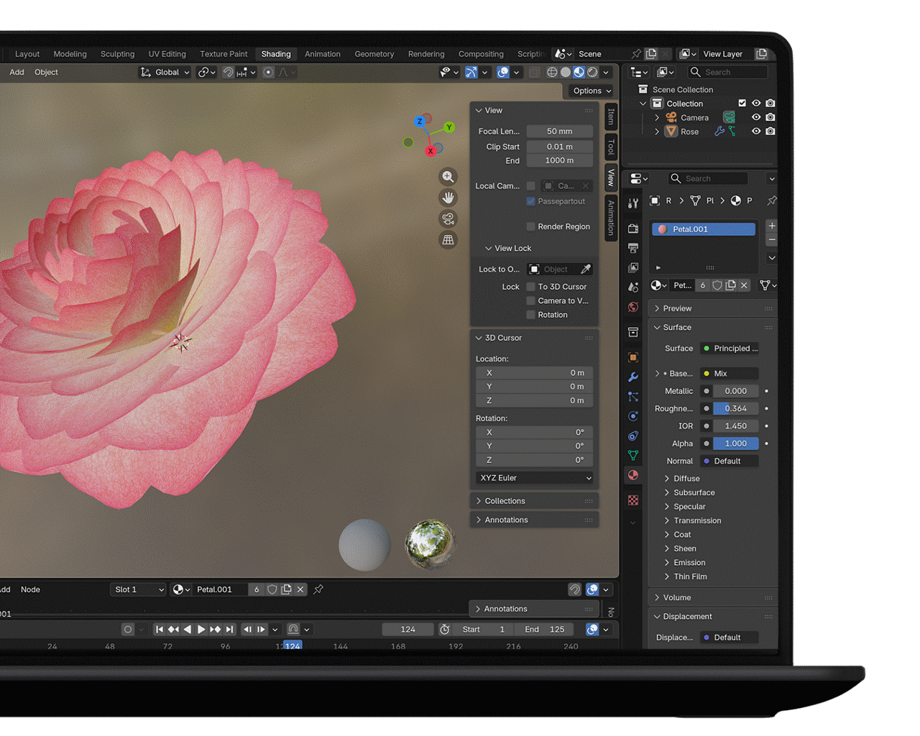
Task: Click eyedropper next to Lock to Object field
Action: click(x=586, y=269)
